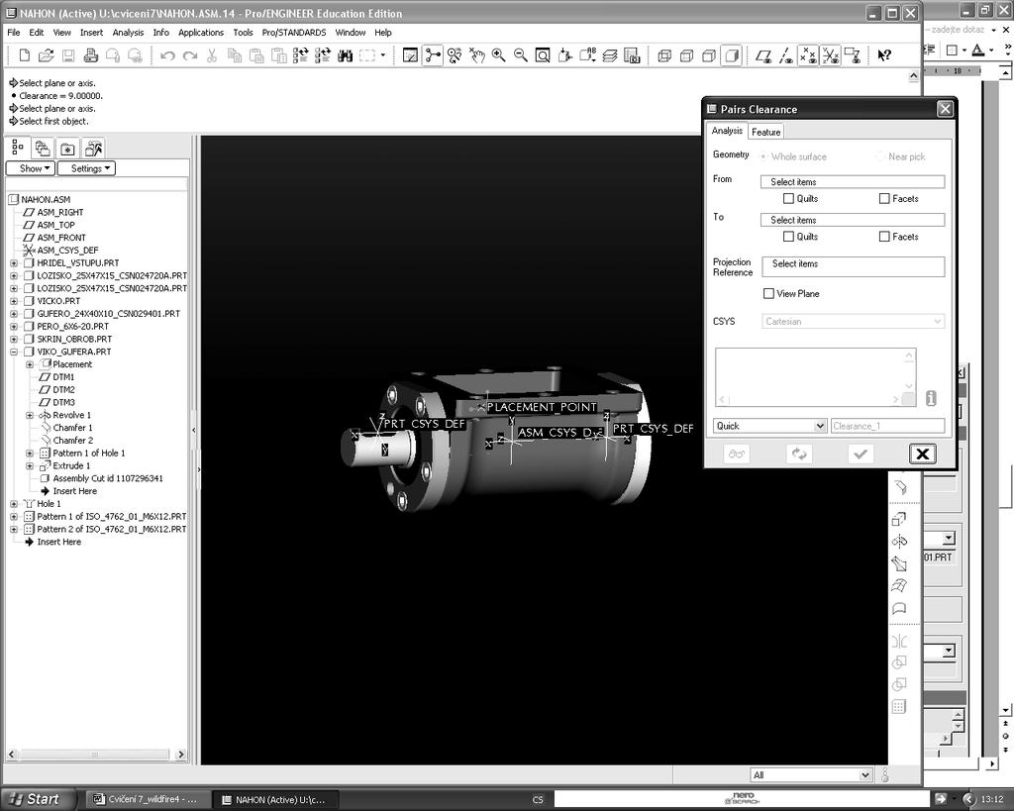Open the Pro/STANDARDS menu

pyautogui.click(x=293, y=33)
